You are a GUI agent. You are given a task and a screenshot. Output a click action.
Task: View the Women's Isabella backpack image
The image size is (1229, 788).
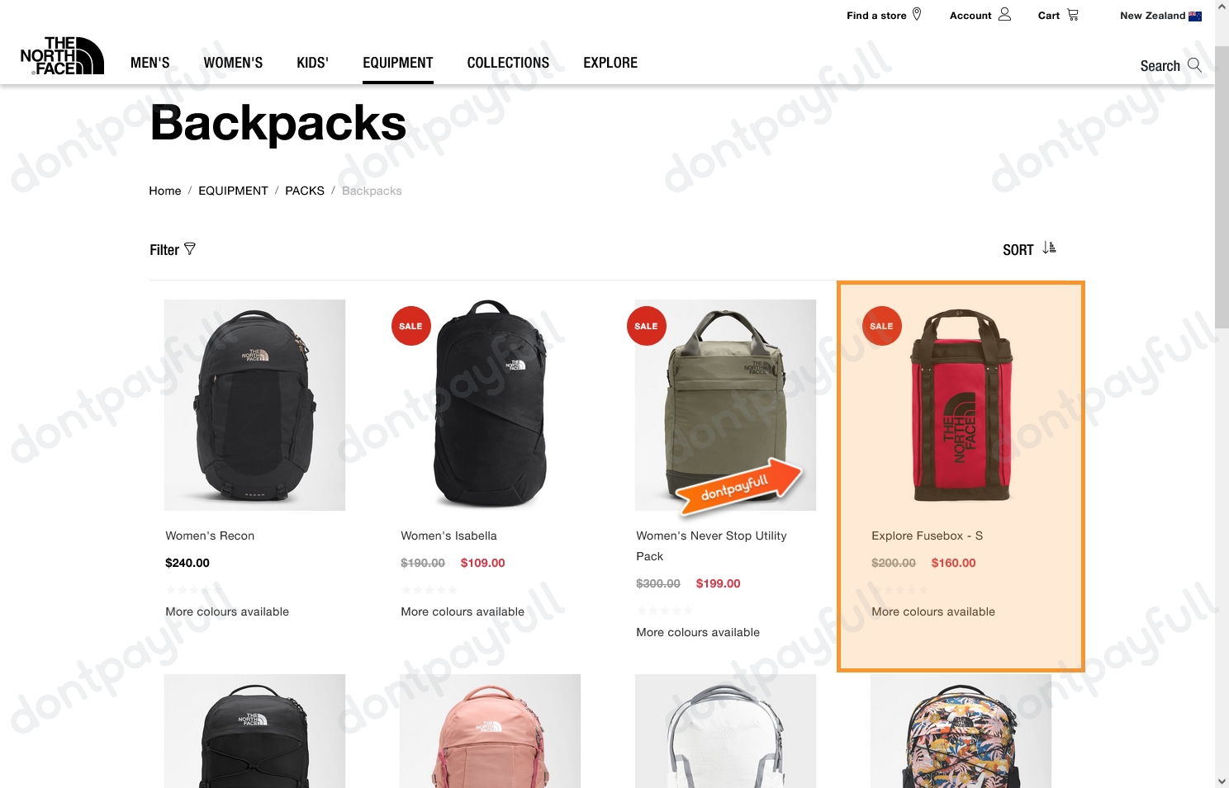point(490,404)
